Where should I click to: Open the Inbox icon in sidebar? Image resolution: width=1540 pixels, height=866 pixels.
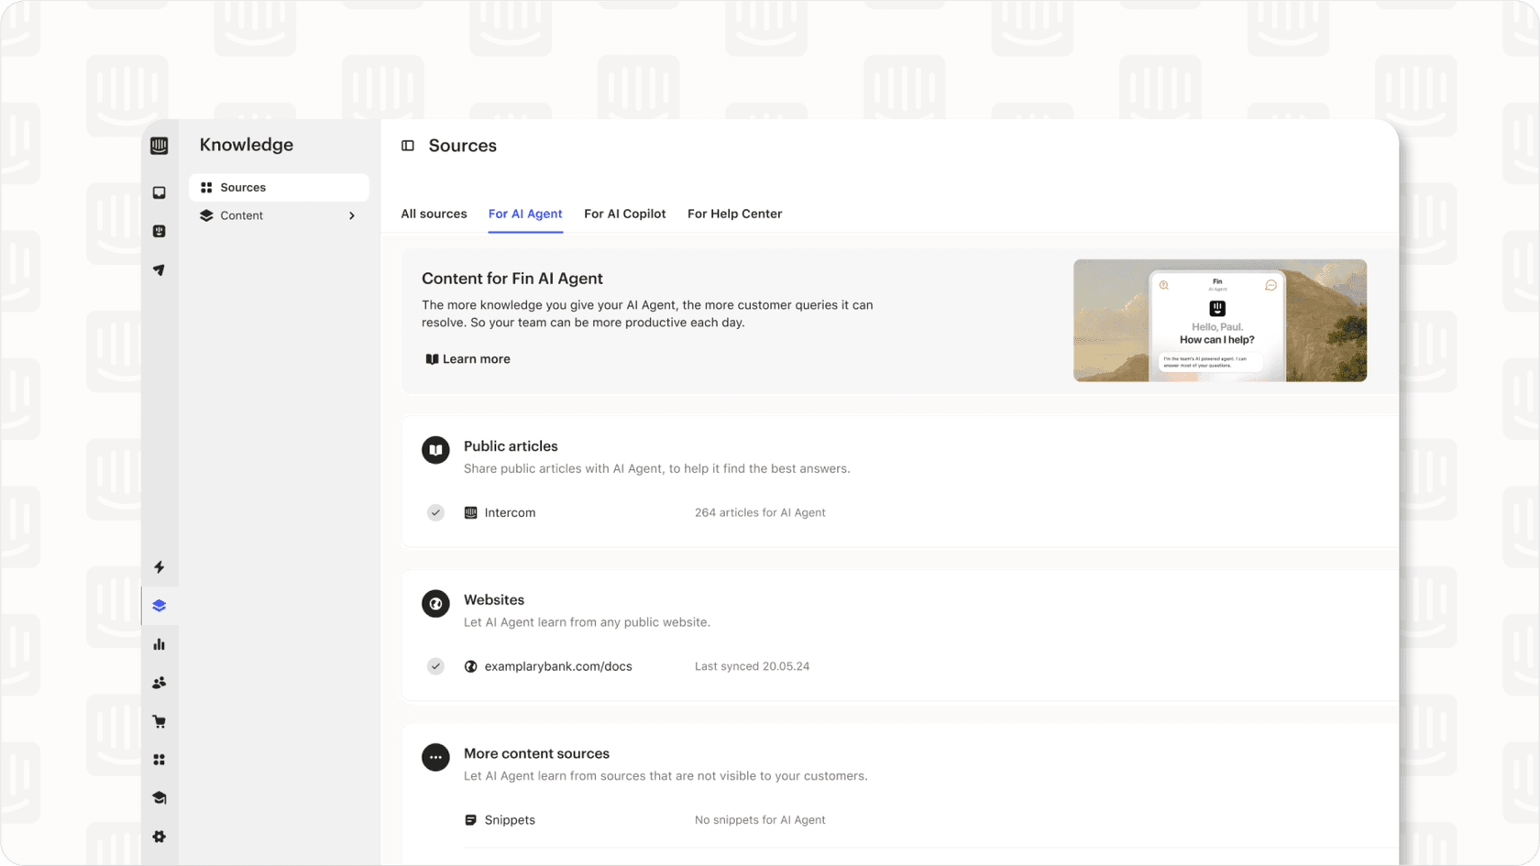pos(159,192)
